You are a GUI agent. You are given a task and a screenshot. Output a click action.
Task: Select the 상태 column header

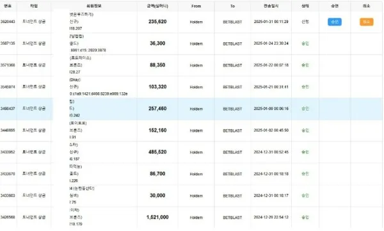point(305,6)
